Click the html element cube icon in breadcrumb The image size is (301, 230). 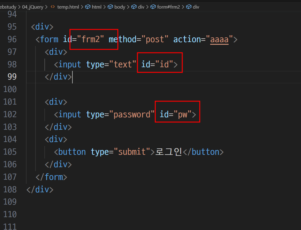click(88, 7)
